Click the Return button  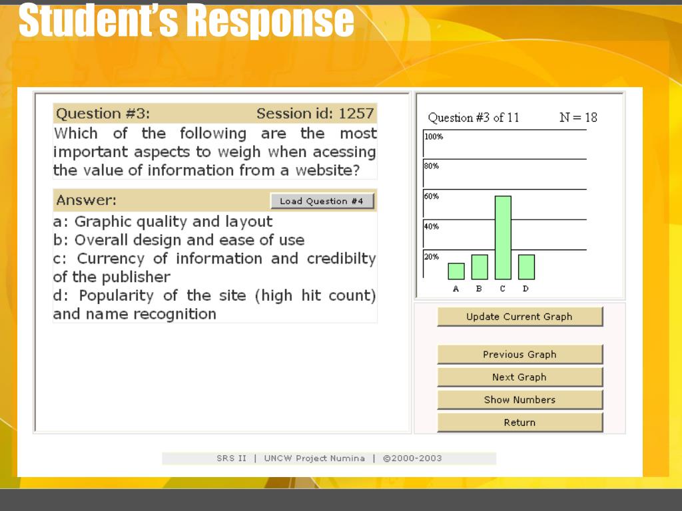click(x=519, y=422)
